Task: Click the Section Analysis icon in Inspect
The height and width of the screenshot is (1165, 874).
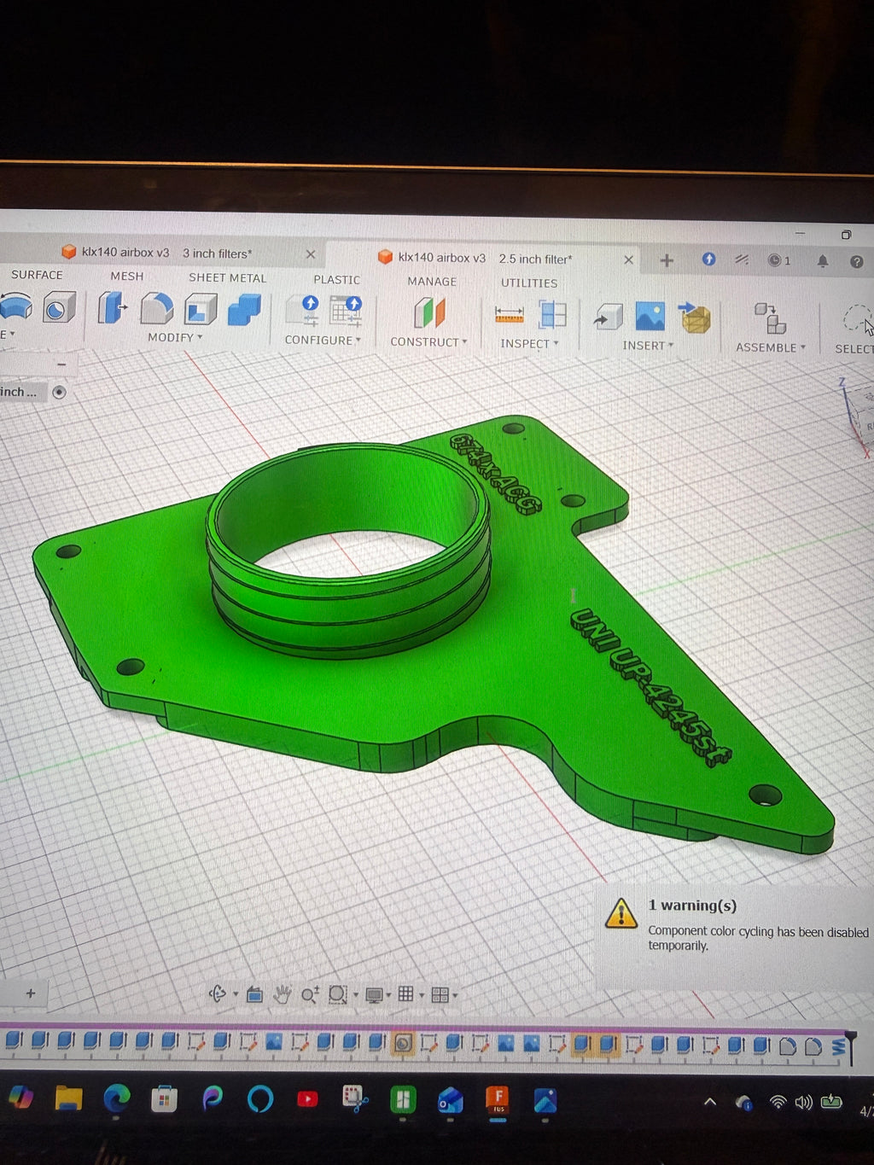Action: point(552,314)
